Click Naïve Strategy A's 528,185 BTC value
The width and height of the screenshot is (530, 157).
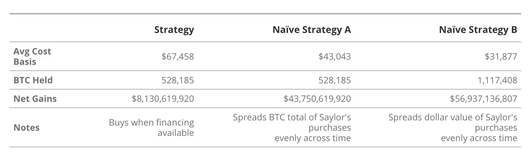coord(334,80)
